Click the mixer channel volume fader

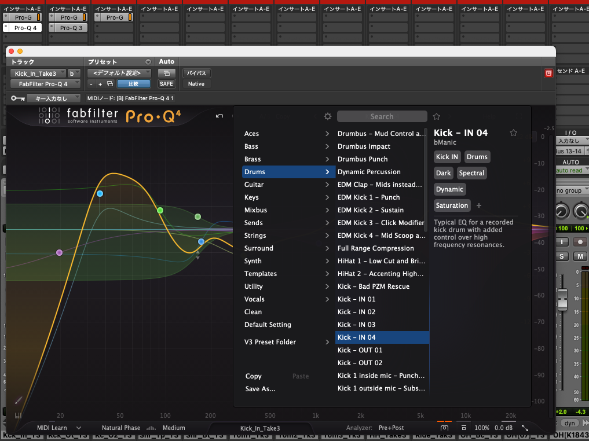click(x=562, y=299)
